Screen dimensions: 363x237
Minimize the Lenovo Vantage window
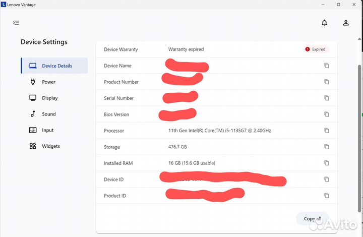[x=323, y=5]
